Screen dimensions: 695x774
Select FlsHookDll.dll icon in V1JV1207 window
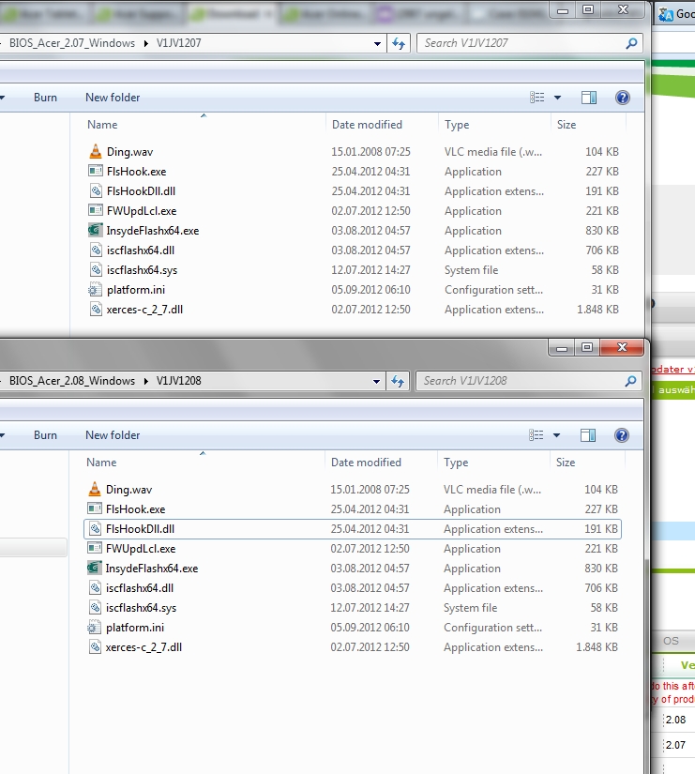(97, 191)
